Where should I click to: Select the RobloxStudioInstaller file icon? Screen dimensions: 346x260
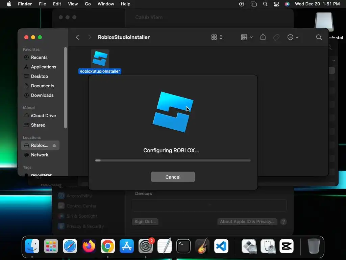pos(100,59)
